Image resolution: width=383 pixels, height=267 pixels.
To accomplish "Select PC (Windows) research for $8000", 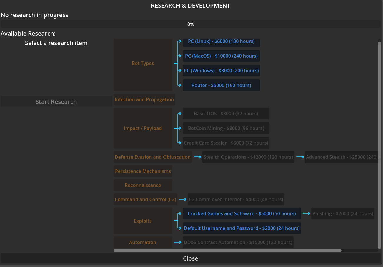I will pyautogui.click(x=221, y=71).
